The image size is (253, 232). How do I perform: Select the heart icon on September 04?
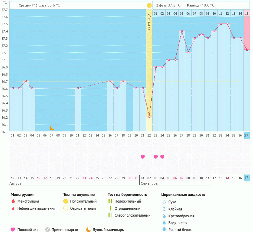162,157
